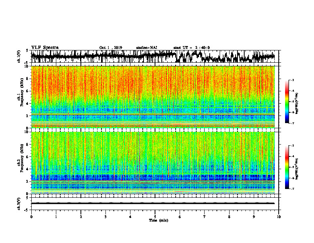Click the '-7' label on ch.2 color bar
The height and width of the screenshot is (243, 314).
[292, 189]
